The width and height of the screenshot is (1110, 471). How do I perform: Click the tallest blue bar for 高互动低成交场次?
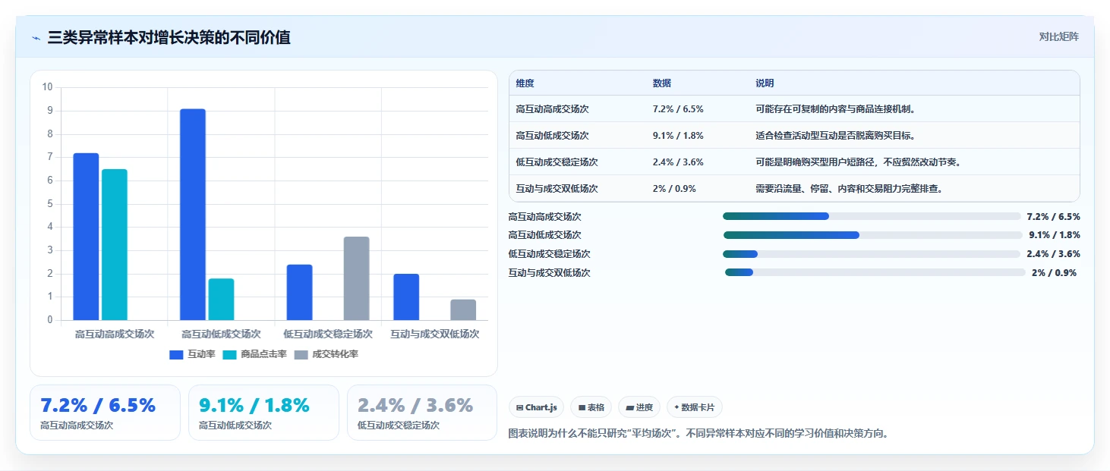193,215
